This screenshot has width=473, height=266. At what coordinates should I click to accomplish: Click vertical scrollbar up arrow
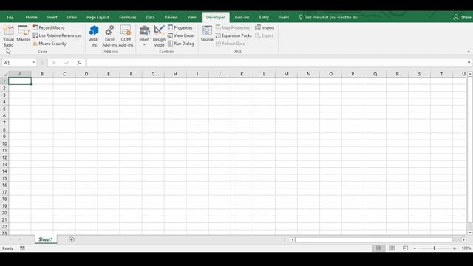click(x=470, y=74)
